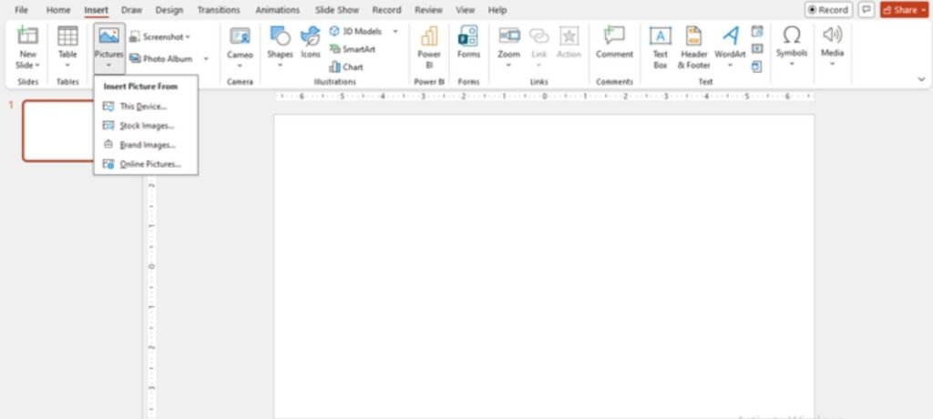Open the Share button dropdown

coord(924,10)
